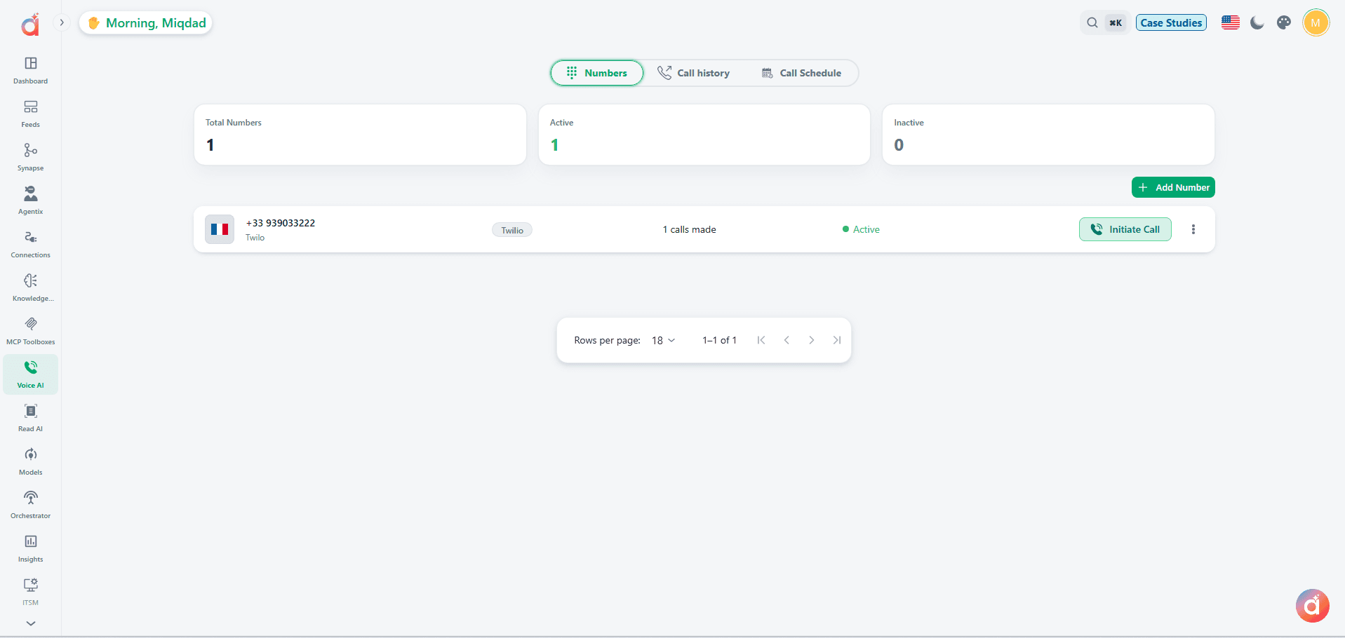Go to the first page of results
The width and height of the screenshot is (1345, 638).
(x=761, y=340)
